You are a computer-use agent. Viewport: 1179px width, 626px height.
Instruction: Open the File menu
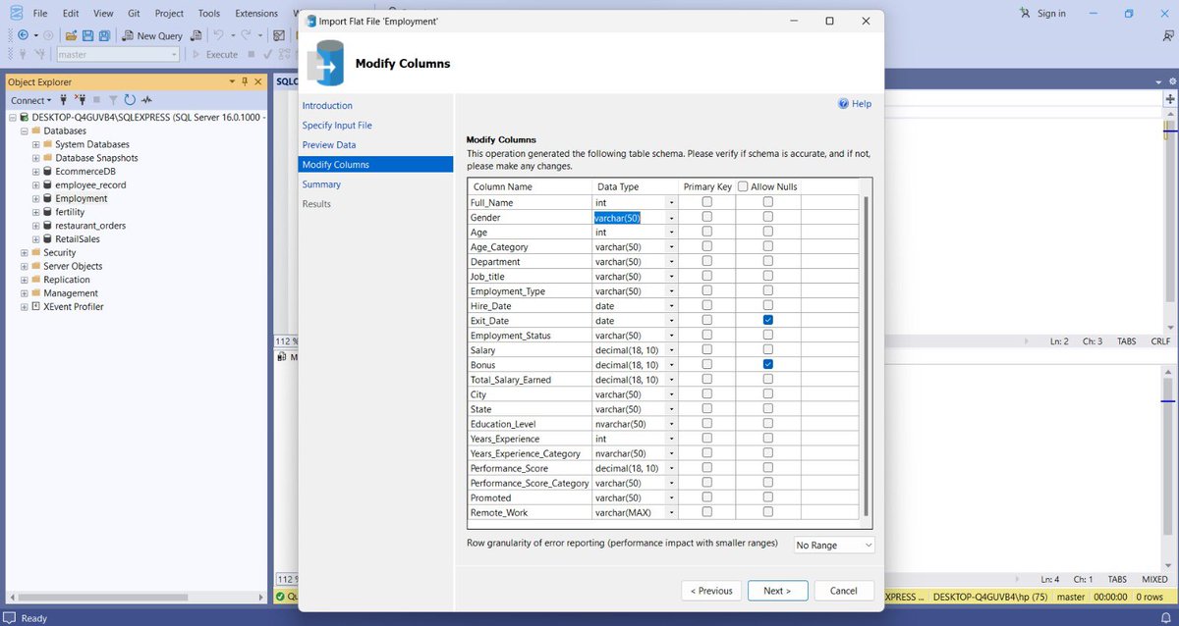point(39,14)
